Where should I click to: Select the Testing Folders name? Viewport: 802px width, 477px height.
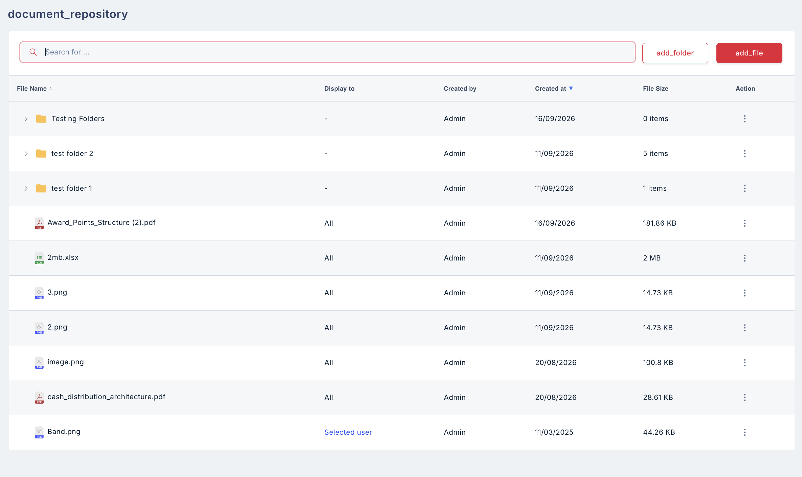tap(78, 119)
